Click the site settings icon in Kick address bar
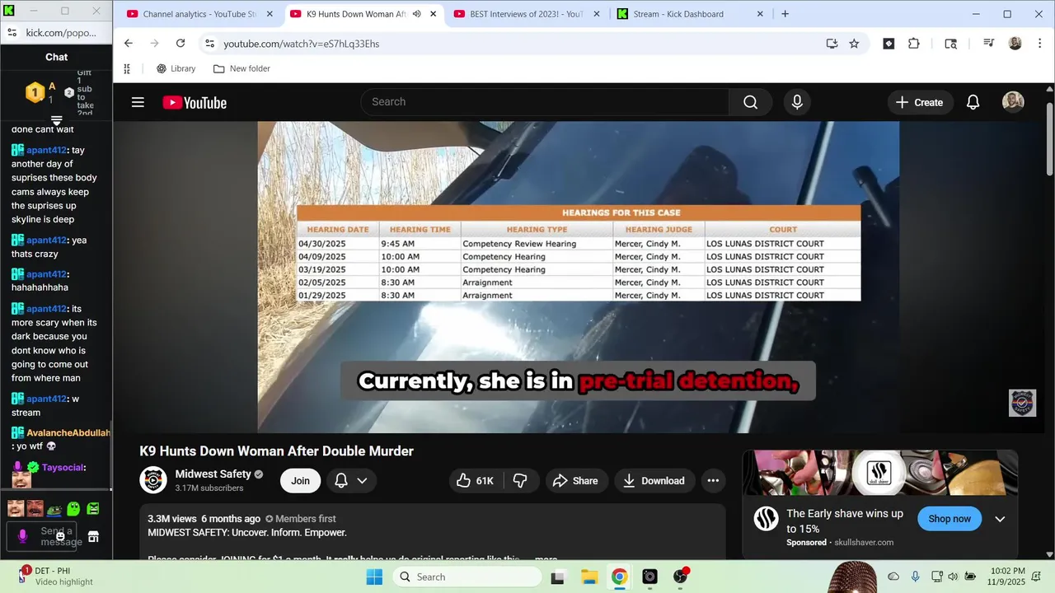The height and width of the screenshot is (593, 1055). (x=12, y=33)
